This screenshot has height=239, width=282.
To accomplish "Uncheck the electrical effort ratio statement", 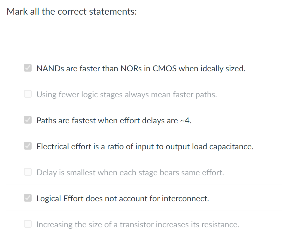I will tap(27, 146).
